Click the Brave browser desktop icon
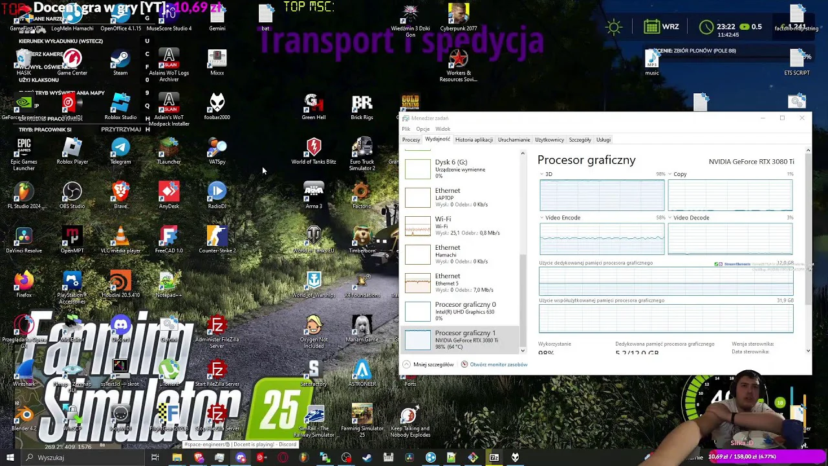This screenshot has width=828, height=466. pyautogui.click(x=120, y=193)
